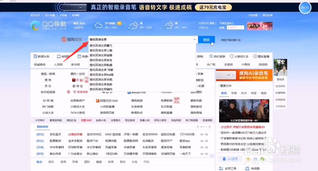The height and width of the screenshot is (171, 318).
Task: Choose suggestion 壁纸高清全屏手机
Action: pos(101,80)
